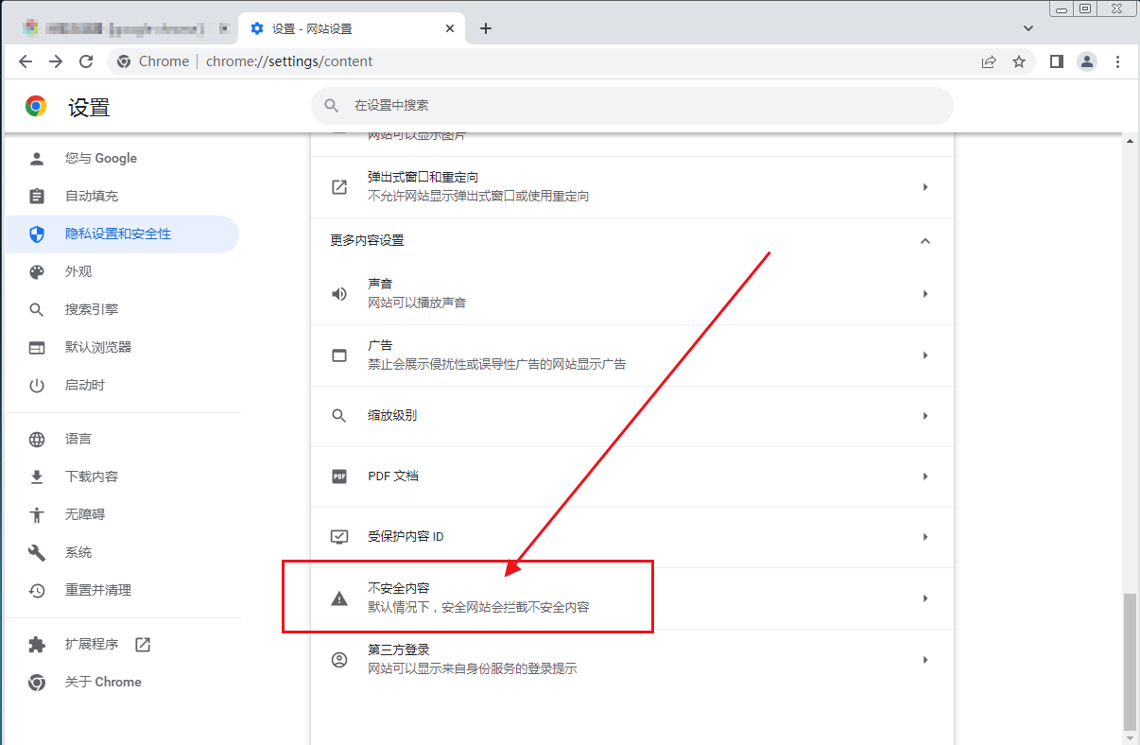Viewport: 1140px width, 745px height.
Task: Open 缩放级别 settings row
Action: (x=632, y=416)
